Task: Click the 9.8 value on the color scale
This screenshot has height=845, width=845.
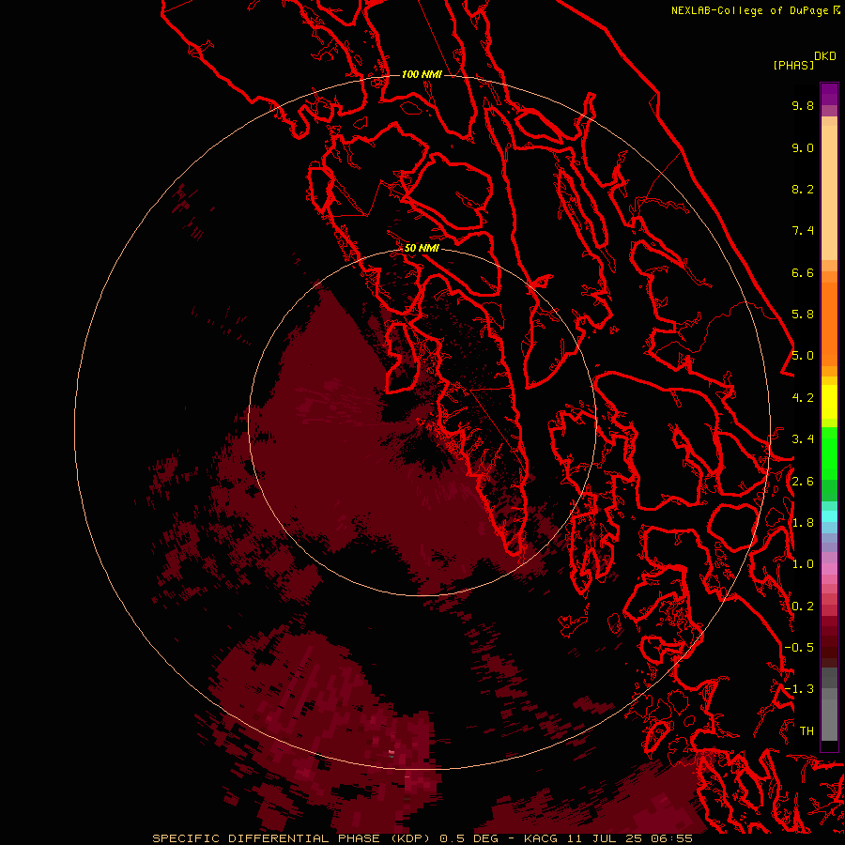Action: (803, 106)
